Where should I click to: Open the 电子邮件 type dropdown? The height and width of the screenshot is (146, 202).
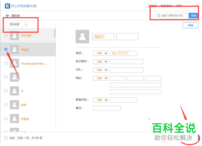tap(100, 62)
